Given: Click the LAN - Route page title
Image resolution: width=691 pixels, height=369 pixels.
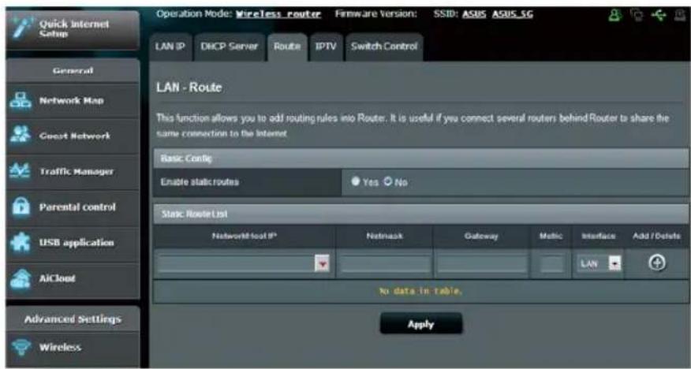Looking at the screenshot, I should point(189,88).
